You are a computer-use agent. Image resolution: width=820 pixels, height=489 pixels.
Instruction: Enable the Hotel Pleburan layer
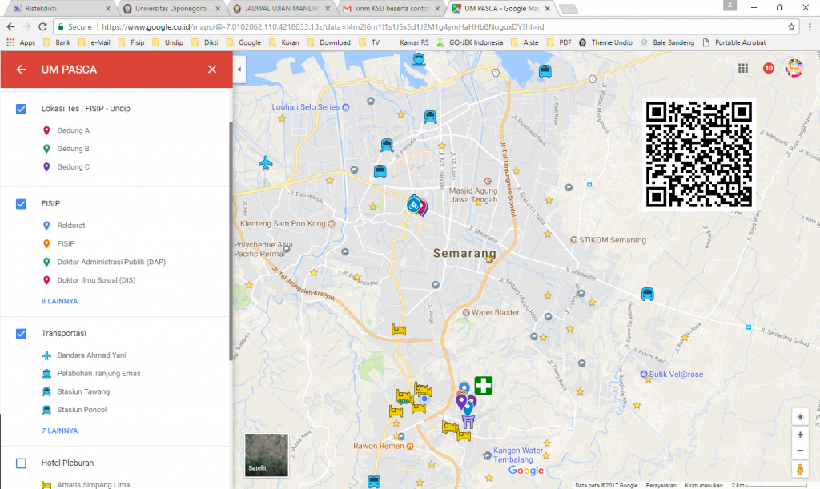pyautogui.click(x=22, y=463)
